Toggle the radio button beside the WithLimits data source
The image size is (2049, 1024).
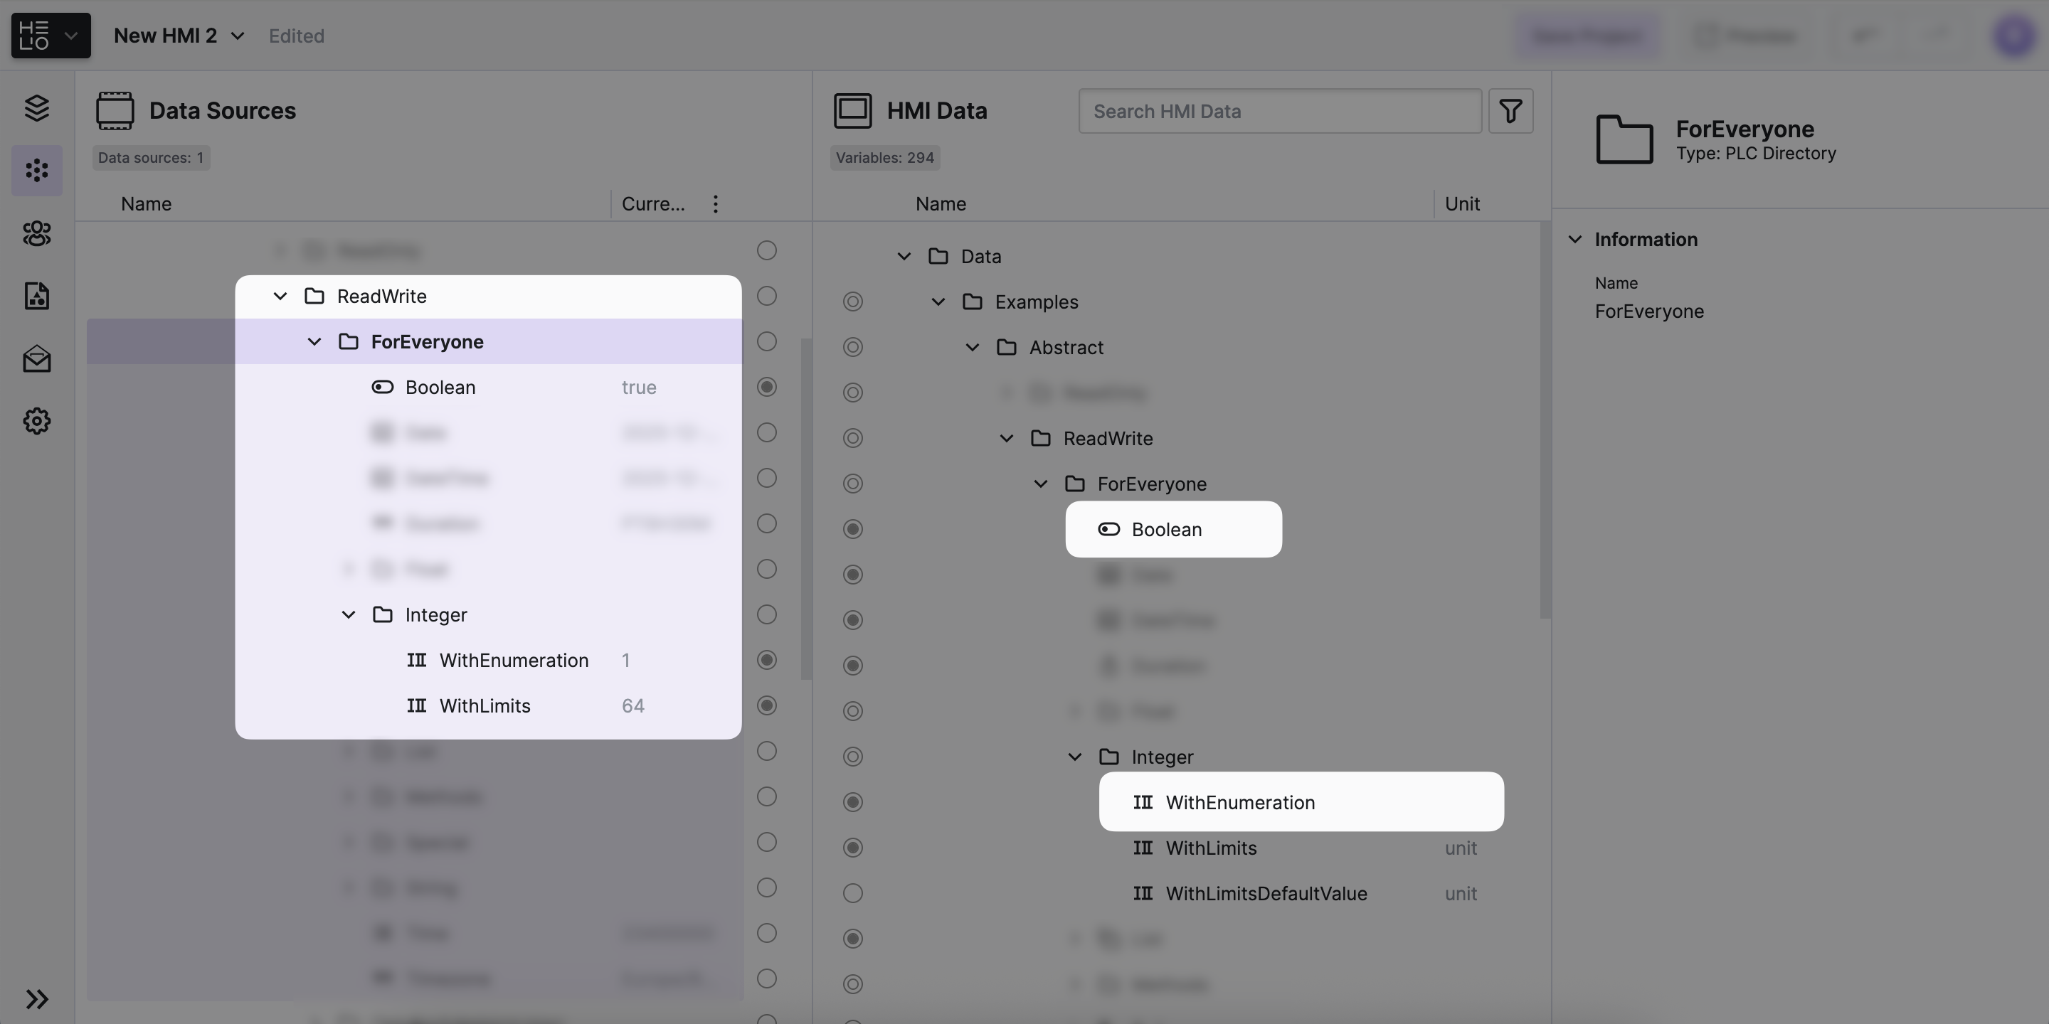click(766, 706)
